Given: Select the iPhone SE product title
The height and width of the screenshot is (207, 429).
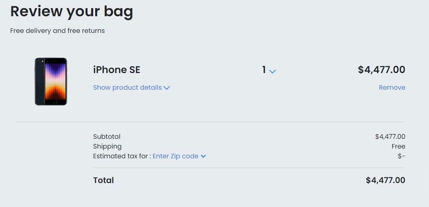Looking at the screenshot, I should tap(117, 70).
